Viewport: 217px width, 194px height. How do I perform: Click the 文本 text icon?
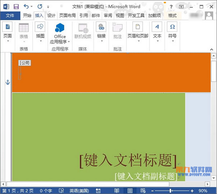[157, 27]
